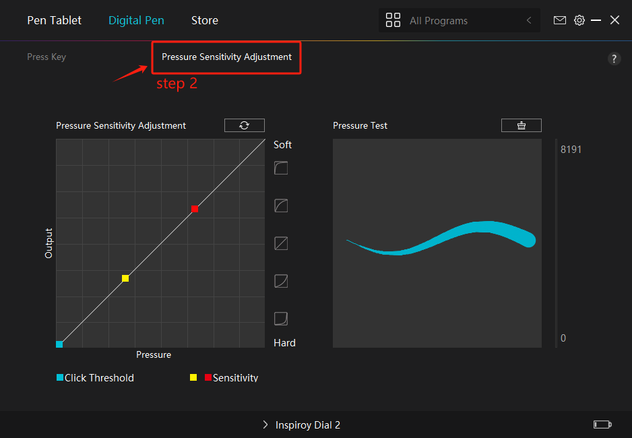This screenshot has height=438, width=632.
Task: Select the softest pressure curve preset
Action: [281, 168]
